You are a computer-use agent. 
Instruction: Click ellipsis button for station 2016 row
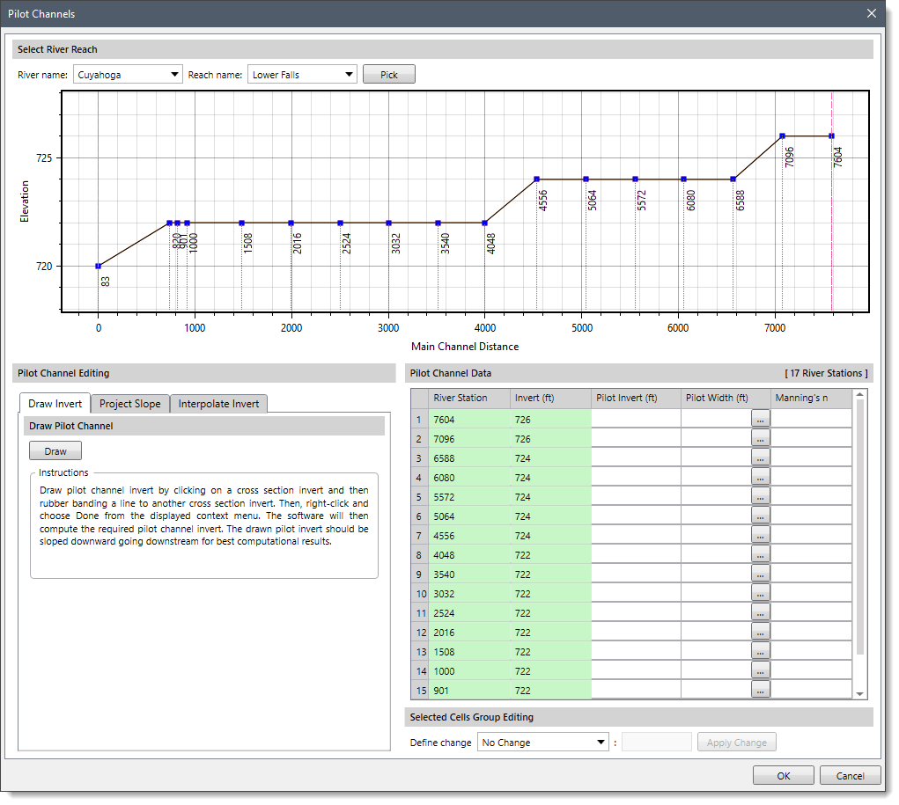(x=760, y=633)
